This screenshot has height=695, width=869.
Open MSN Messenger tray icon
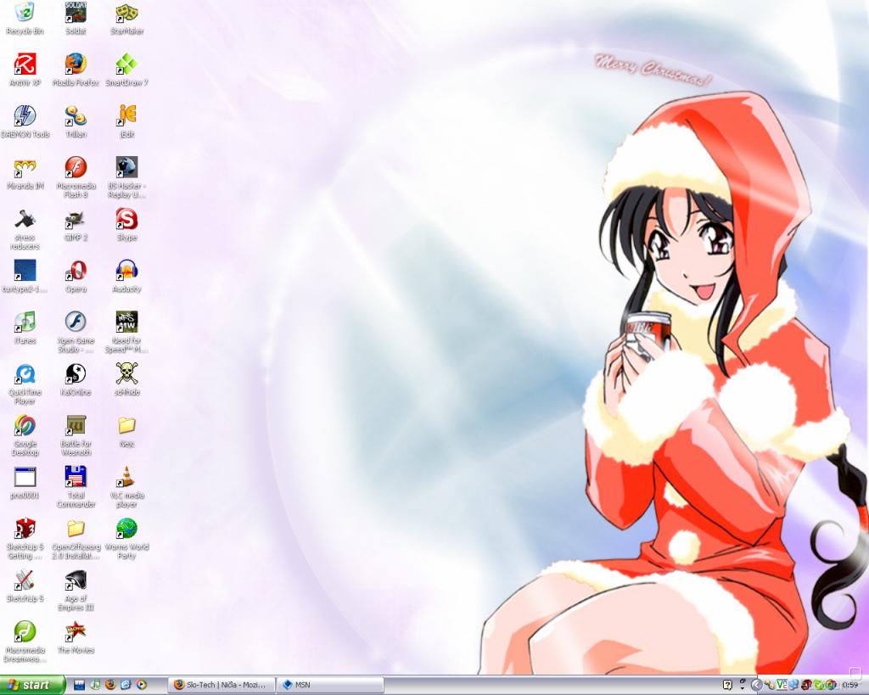(x=793, y=685)
